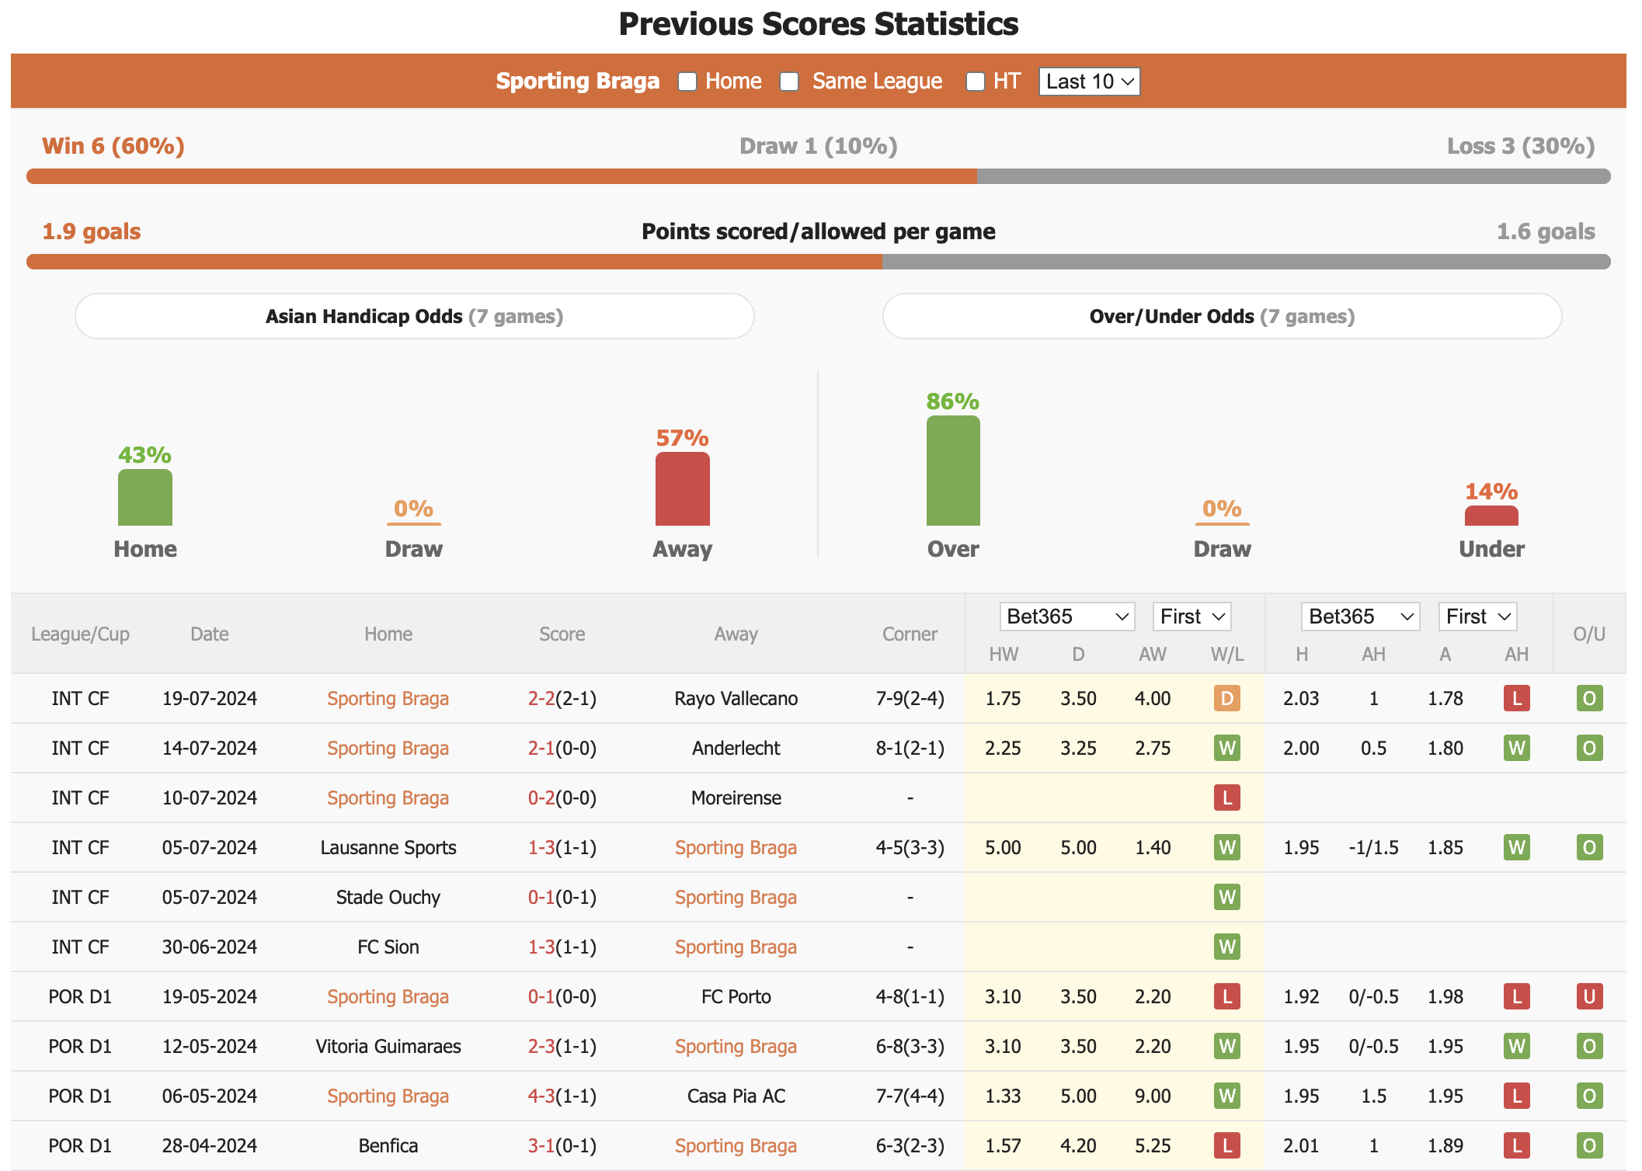1642x1171 pixels.
Task: Open the 4-3(1-1) score link
Action: tap(562, 1096)
